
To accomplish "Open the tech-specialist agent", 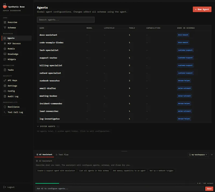I will [x=124, y=50].
